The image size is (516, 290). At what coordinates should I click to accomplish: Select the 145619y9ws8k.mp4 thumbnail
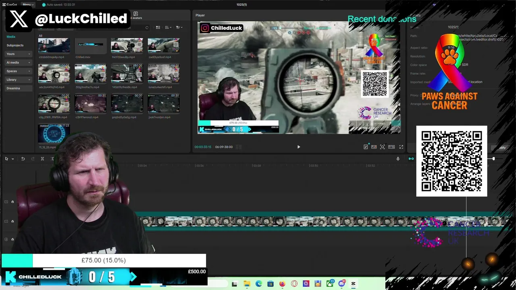127,74
